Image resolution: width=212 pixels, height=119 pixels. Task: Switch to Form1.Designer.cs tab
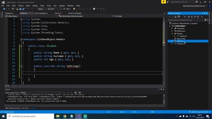41,13
